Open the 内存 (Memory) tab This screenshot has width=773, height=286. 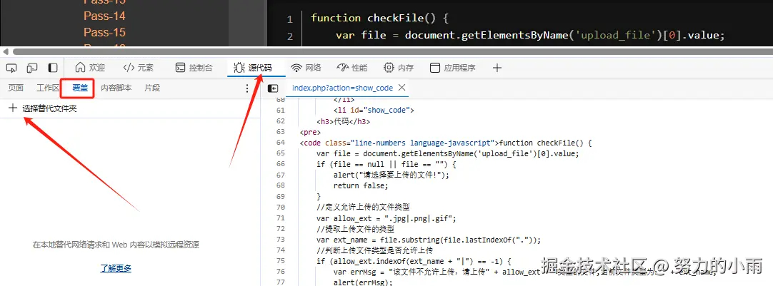[399, 68]
